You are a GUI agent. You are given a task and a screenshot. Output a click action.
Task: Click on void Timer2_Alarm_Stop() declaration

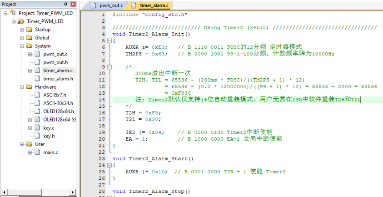151,191
